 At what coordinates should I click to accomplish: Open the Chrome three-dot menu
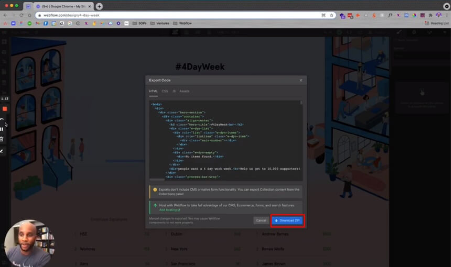(447, 15)
